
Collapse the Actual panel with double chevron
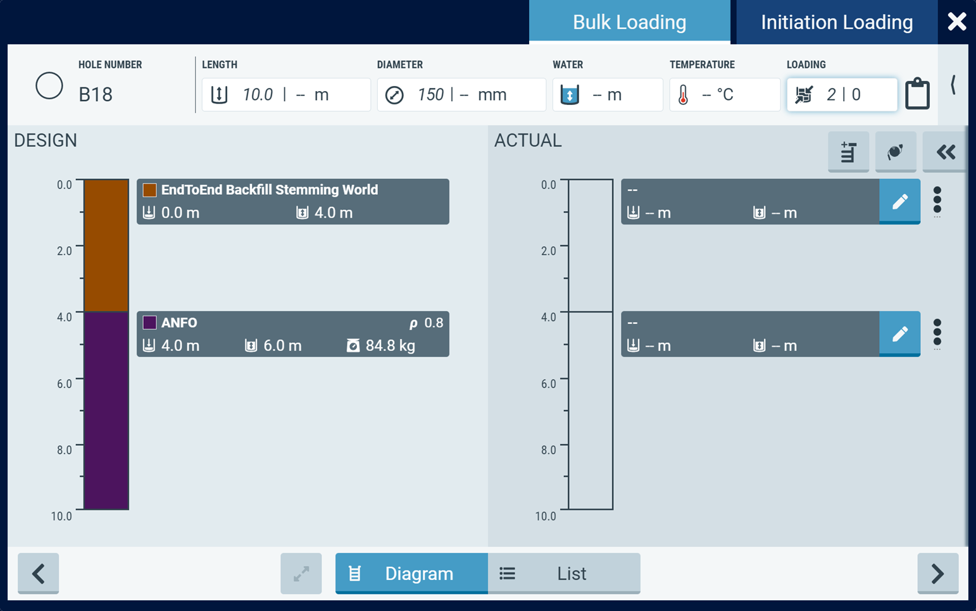(945, 152)
